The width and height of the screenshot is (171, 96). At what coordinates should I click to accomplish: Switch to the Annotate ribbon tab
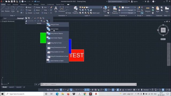15,5
